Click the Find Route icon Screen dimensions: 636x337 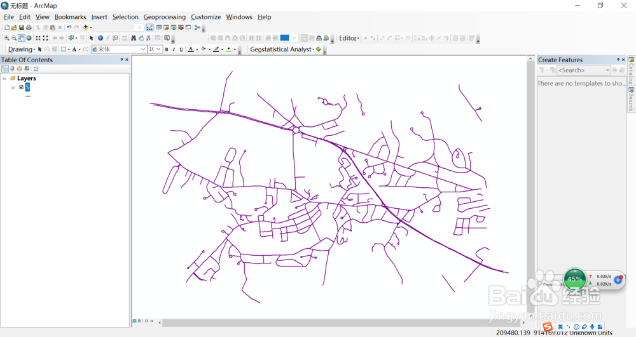click(x=141, y=38)
